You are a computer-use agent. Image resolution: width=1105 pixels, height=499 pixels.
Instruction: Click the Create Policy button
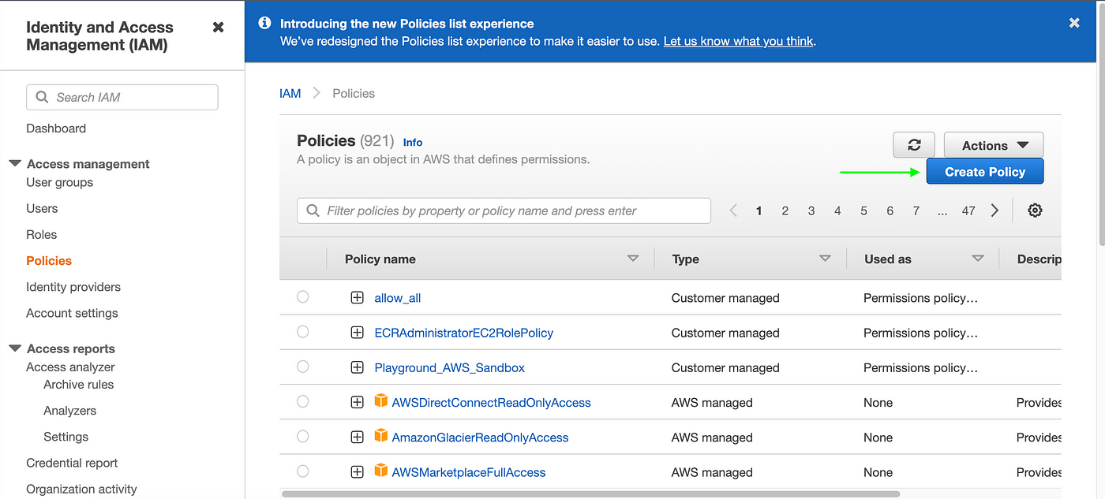click(985, 172)
